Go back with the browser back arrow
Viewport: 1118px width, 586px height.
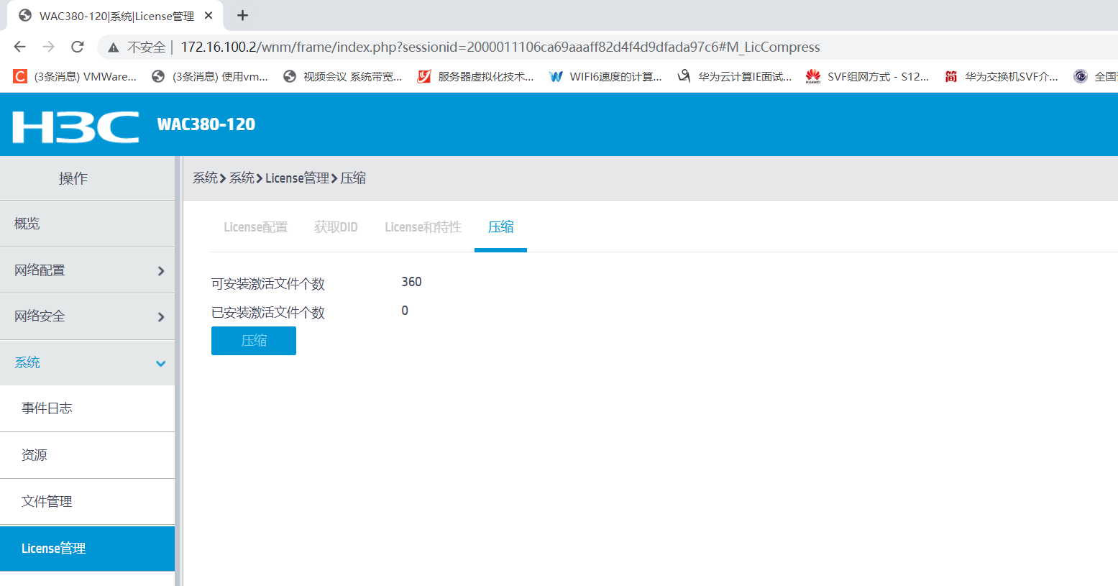[x=19, y=47]
